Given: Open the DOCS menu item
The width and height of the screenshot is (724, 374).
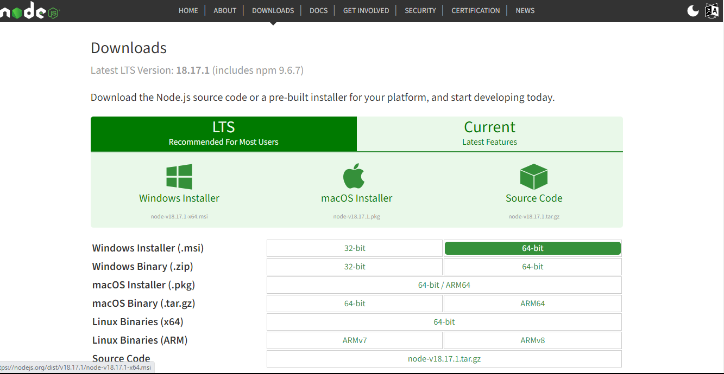Looking at the screenshot, I should click(319, 10).
